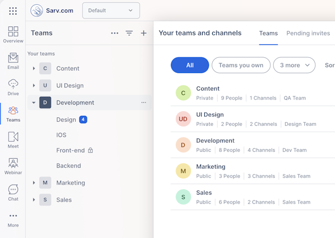This screenshot has height=238, width=335.
Task: Collapse the Development team tree
Action: [34, 103]
